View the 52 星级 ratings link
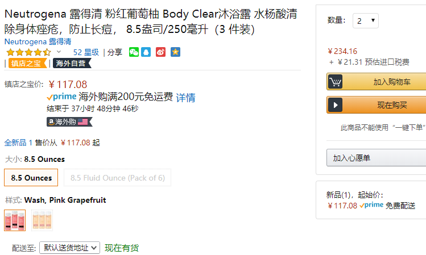 tap(86, 52)
